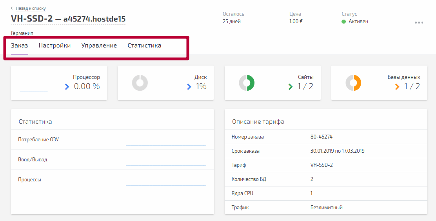Click the green Активен status dot
Screen dimensions: 436x221
[344, 22]
